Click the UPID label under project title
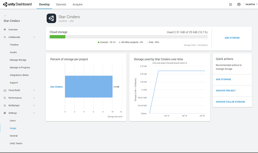Image resolution: width=258 pixels, height=153 pixels. coord(72,21)
